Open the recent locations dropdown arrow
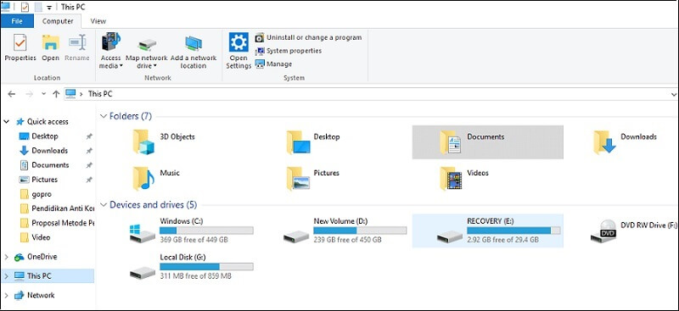The image size is (679, 311). (43, 94)
